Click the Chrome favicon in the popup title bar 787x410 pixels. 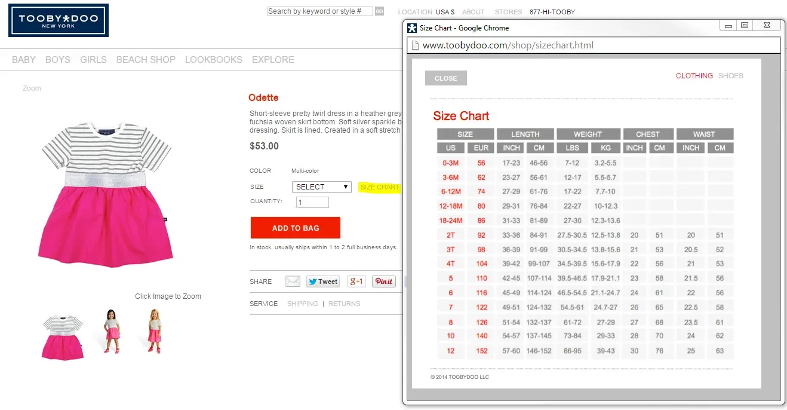coord(411,27)
